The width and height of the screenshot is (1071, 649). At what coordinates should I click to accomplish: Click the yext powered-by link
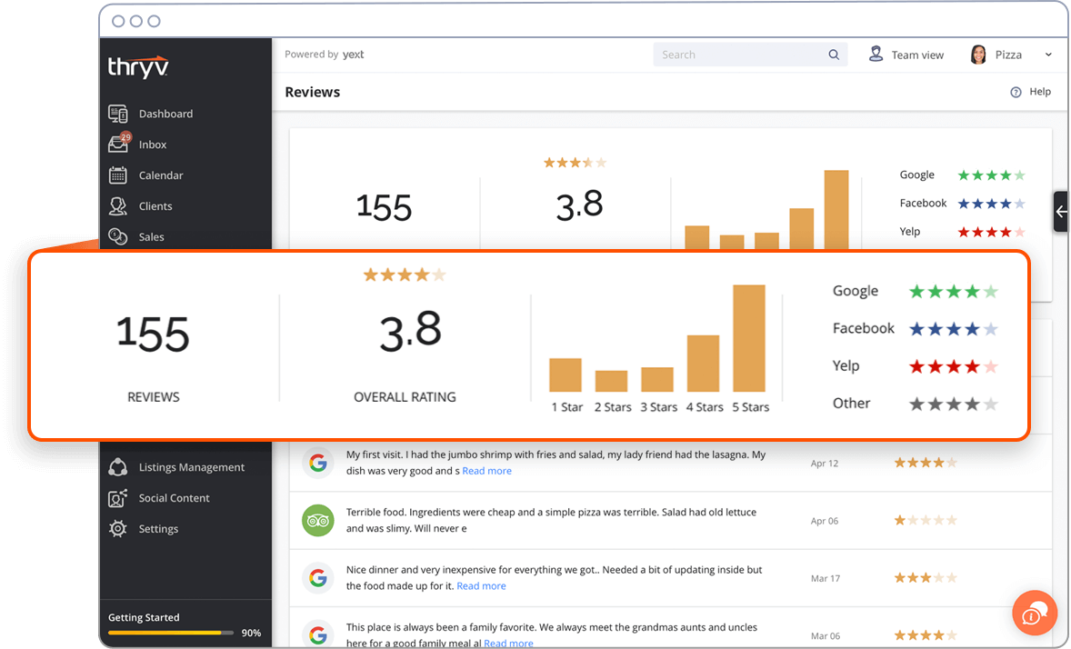(353, 55)
